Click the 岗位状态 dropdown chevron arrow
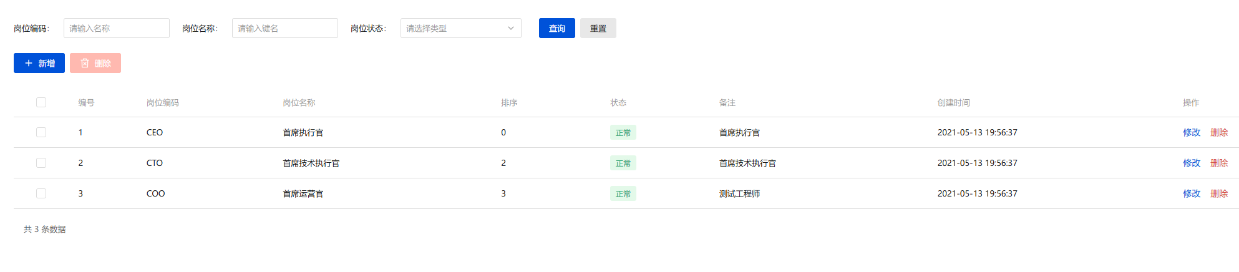1239x272 pixels. tap(510, 28)
